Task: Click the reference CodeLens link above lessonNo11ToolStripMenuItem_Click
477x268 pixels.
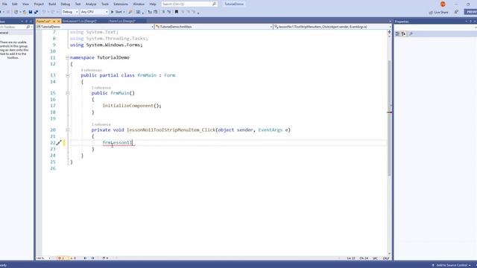Action: pos(101,124)
